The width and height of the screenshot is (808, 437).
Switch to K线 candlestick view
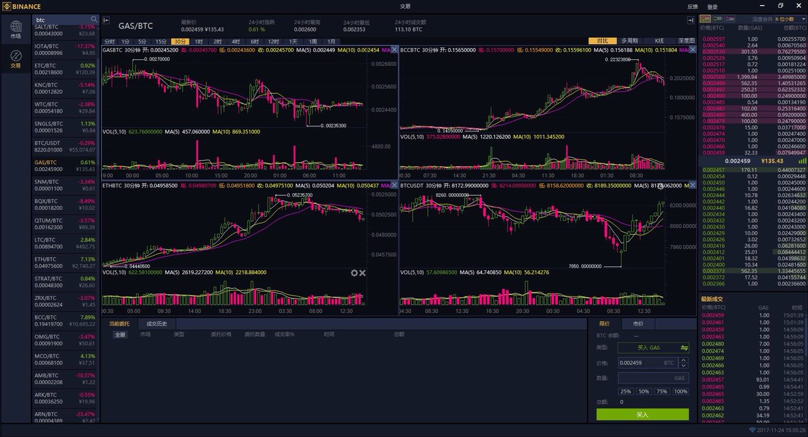point(659,40)
